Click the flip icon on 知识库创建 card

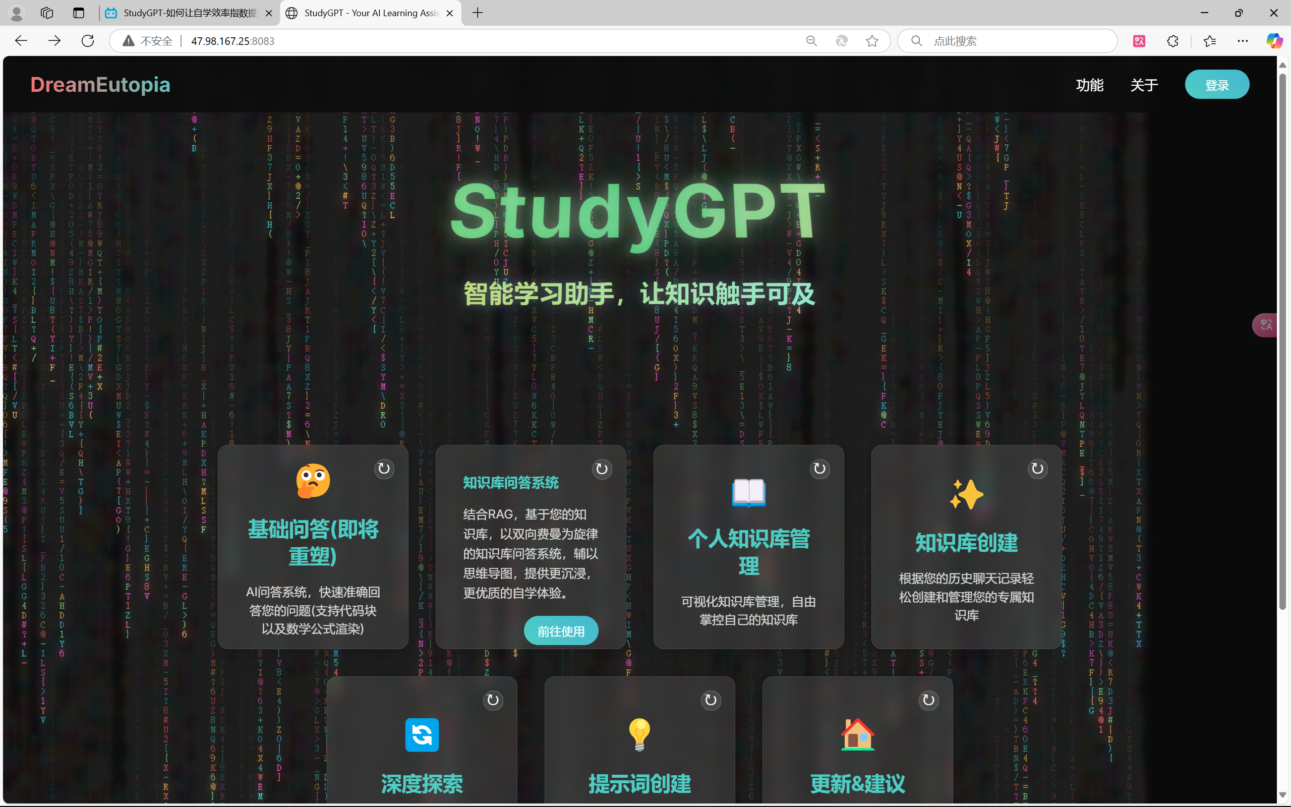point(1037,469)
